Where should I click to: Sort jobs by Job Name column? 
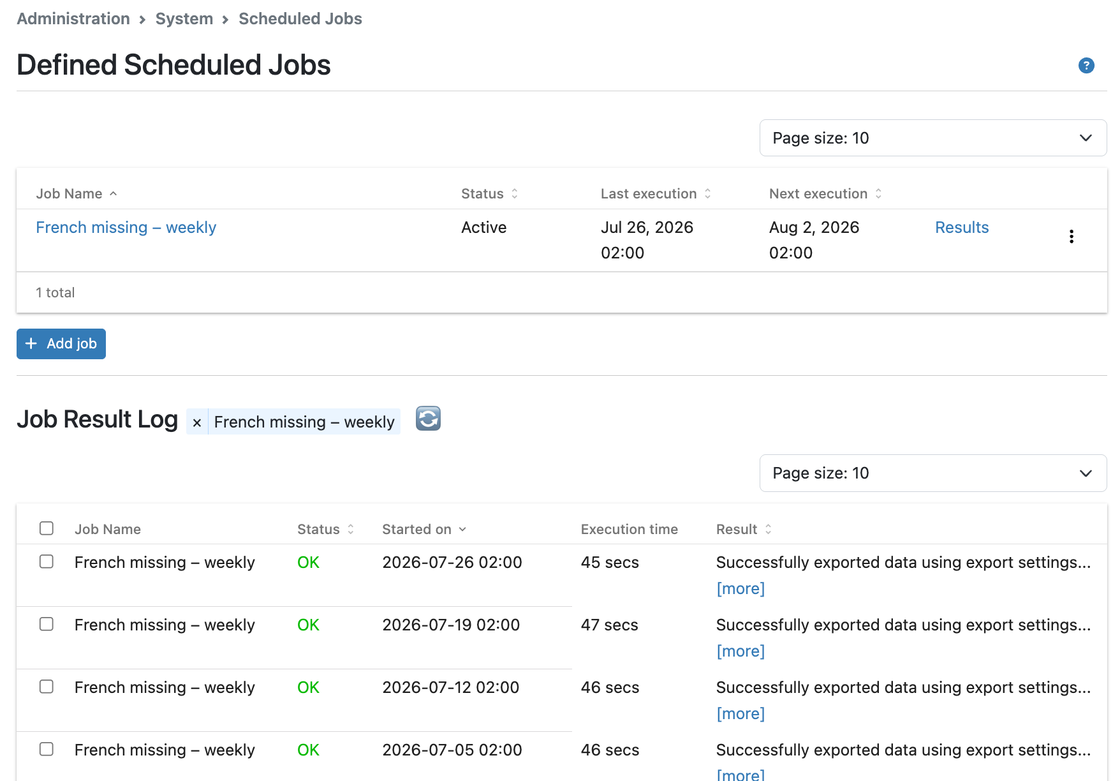[x=77, y=193]
